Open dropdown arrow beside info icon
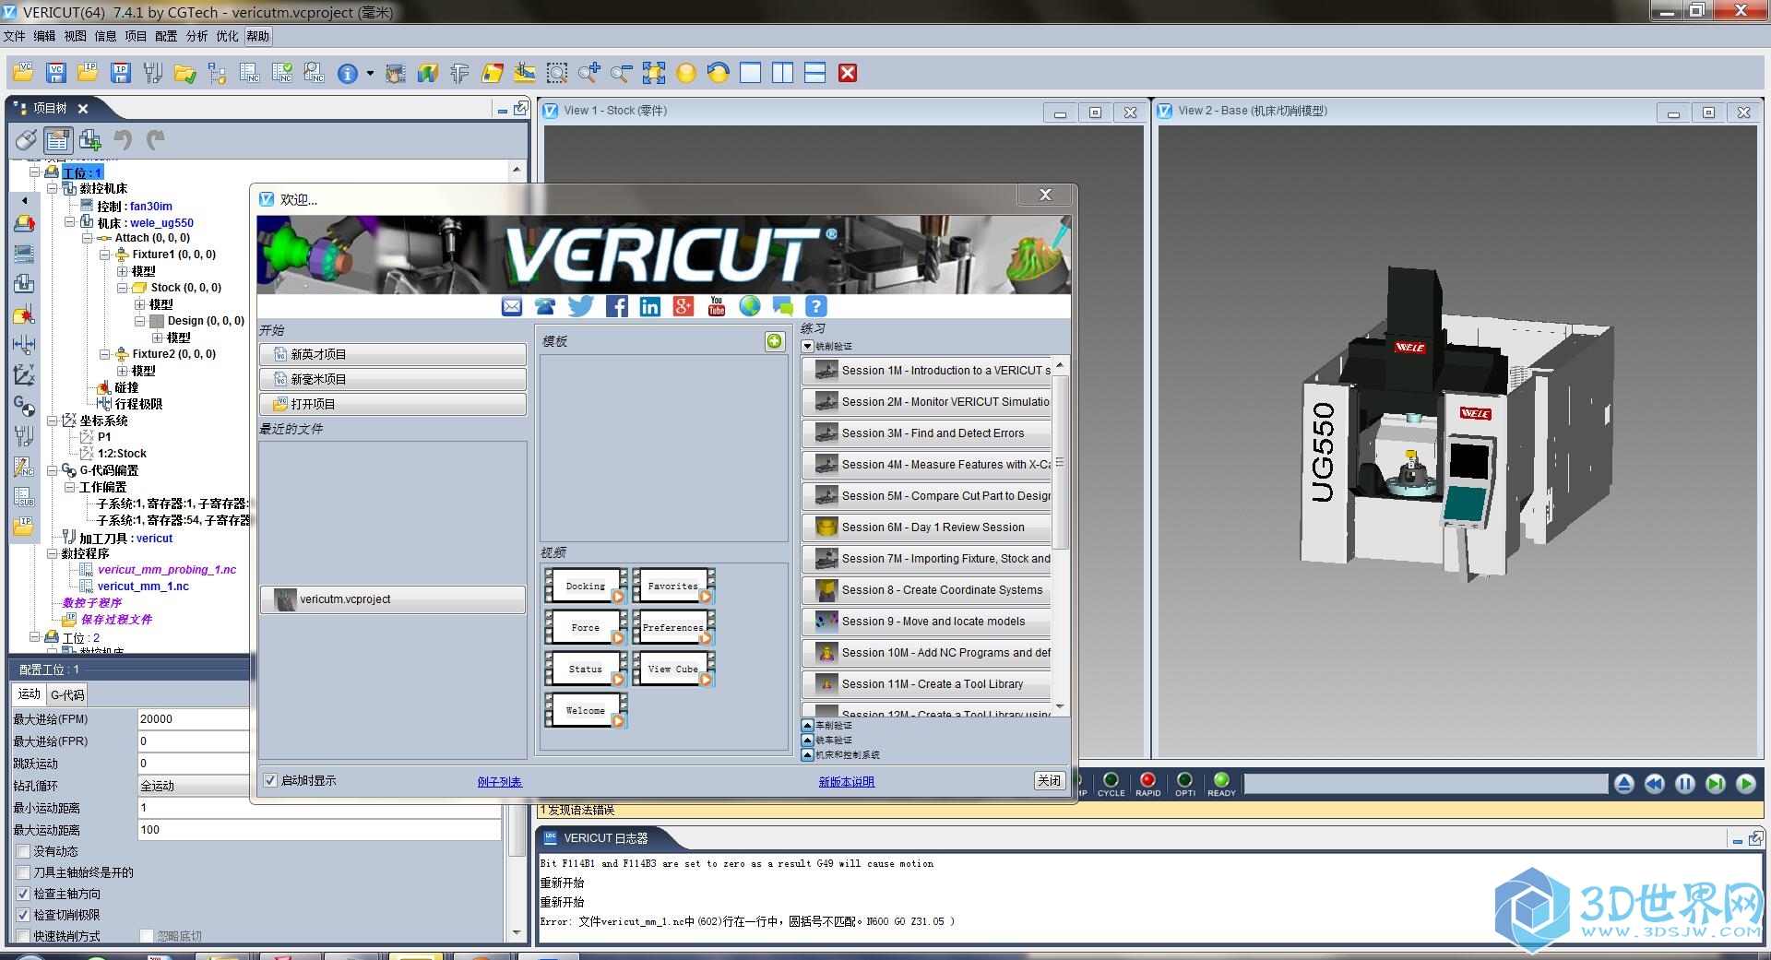Screen dimensions: 1771x960 pyautogui.click(x=370, y=74)
